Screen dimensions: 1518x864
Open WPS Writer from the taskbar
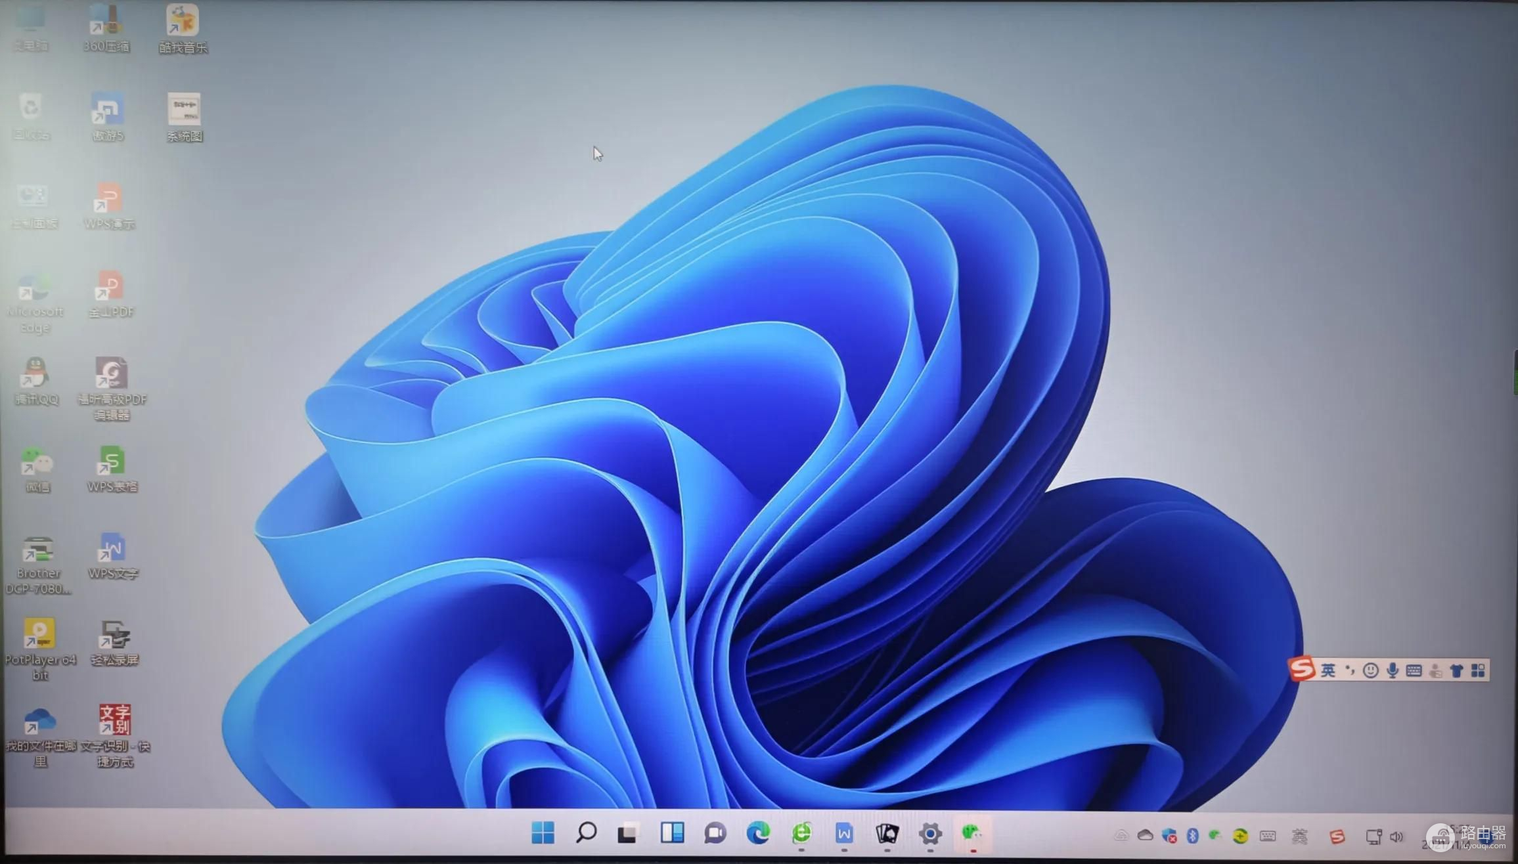[x=844, y=833]
